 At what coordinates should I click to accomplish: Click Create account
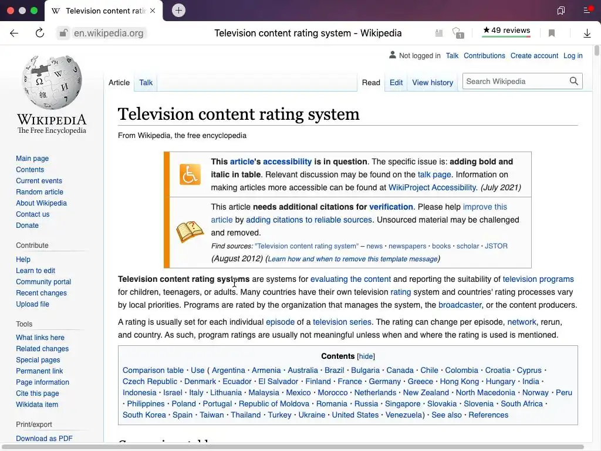click(x=534, y=56)
